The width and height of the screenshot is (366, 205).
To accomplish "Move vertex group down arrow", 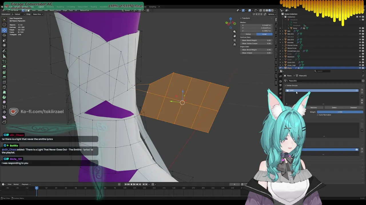I will pyautogui.click(x=362, y=103).
